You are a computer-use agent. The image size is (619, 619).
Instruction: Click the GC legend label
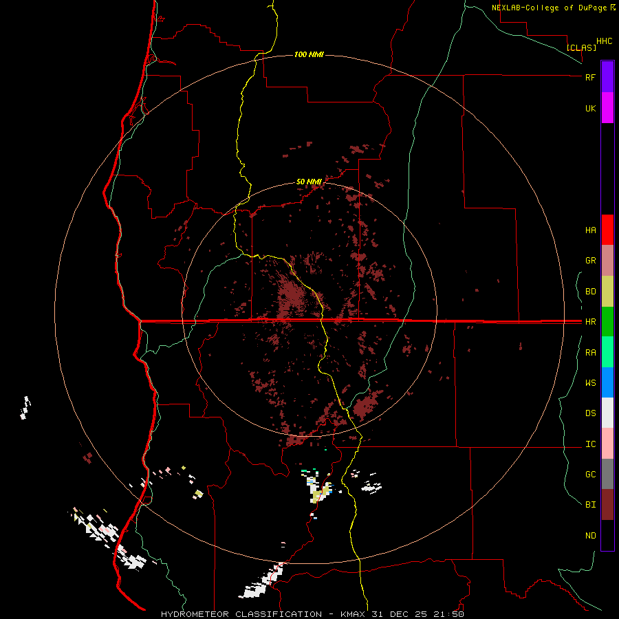pos(590,475)
